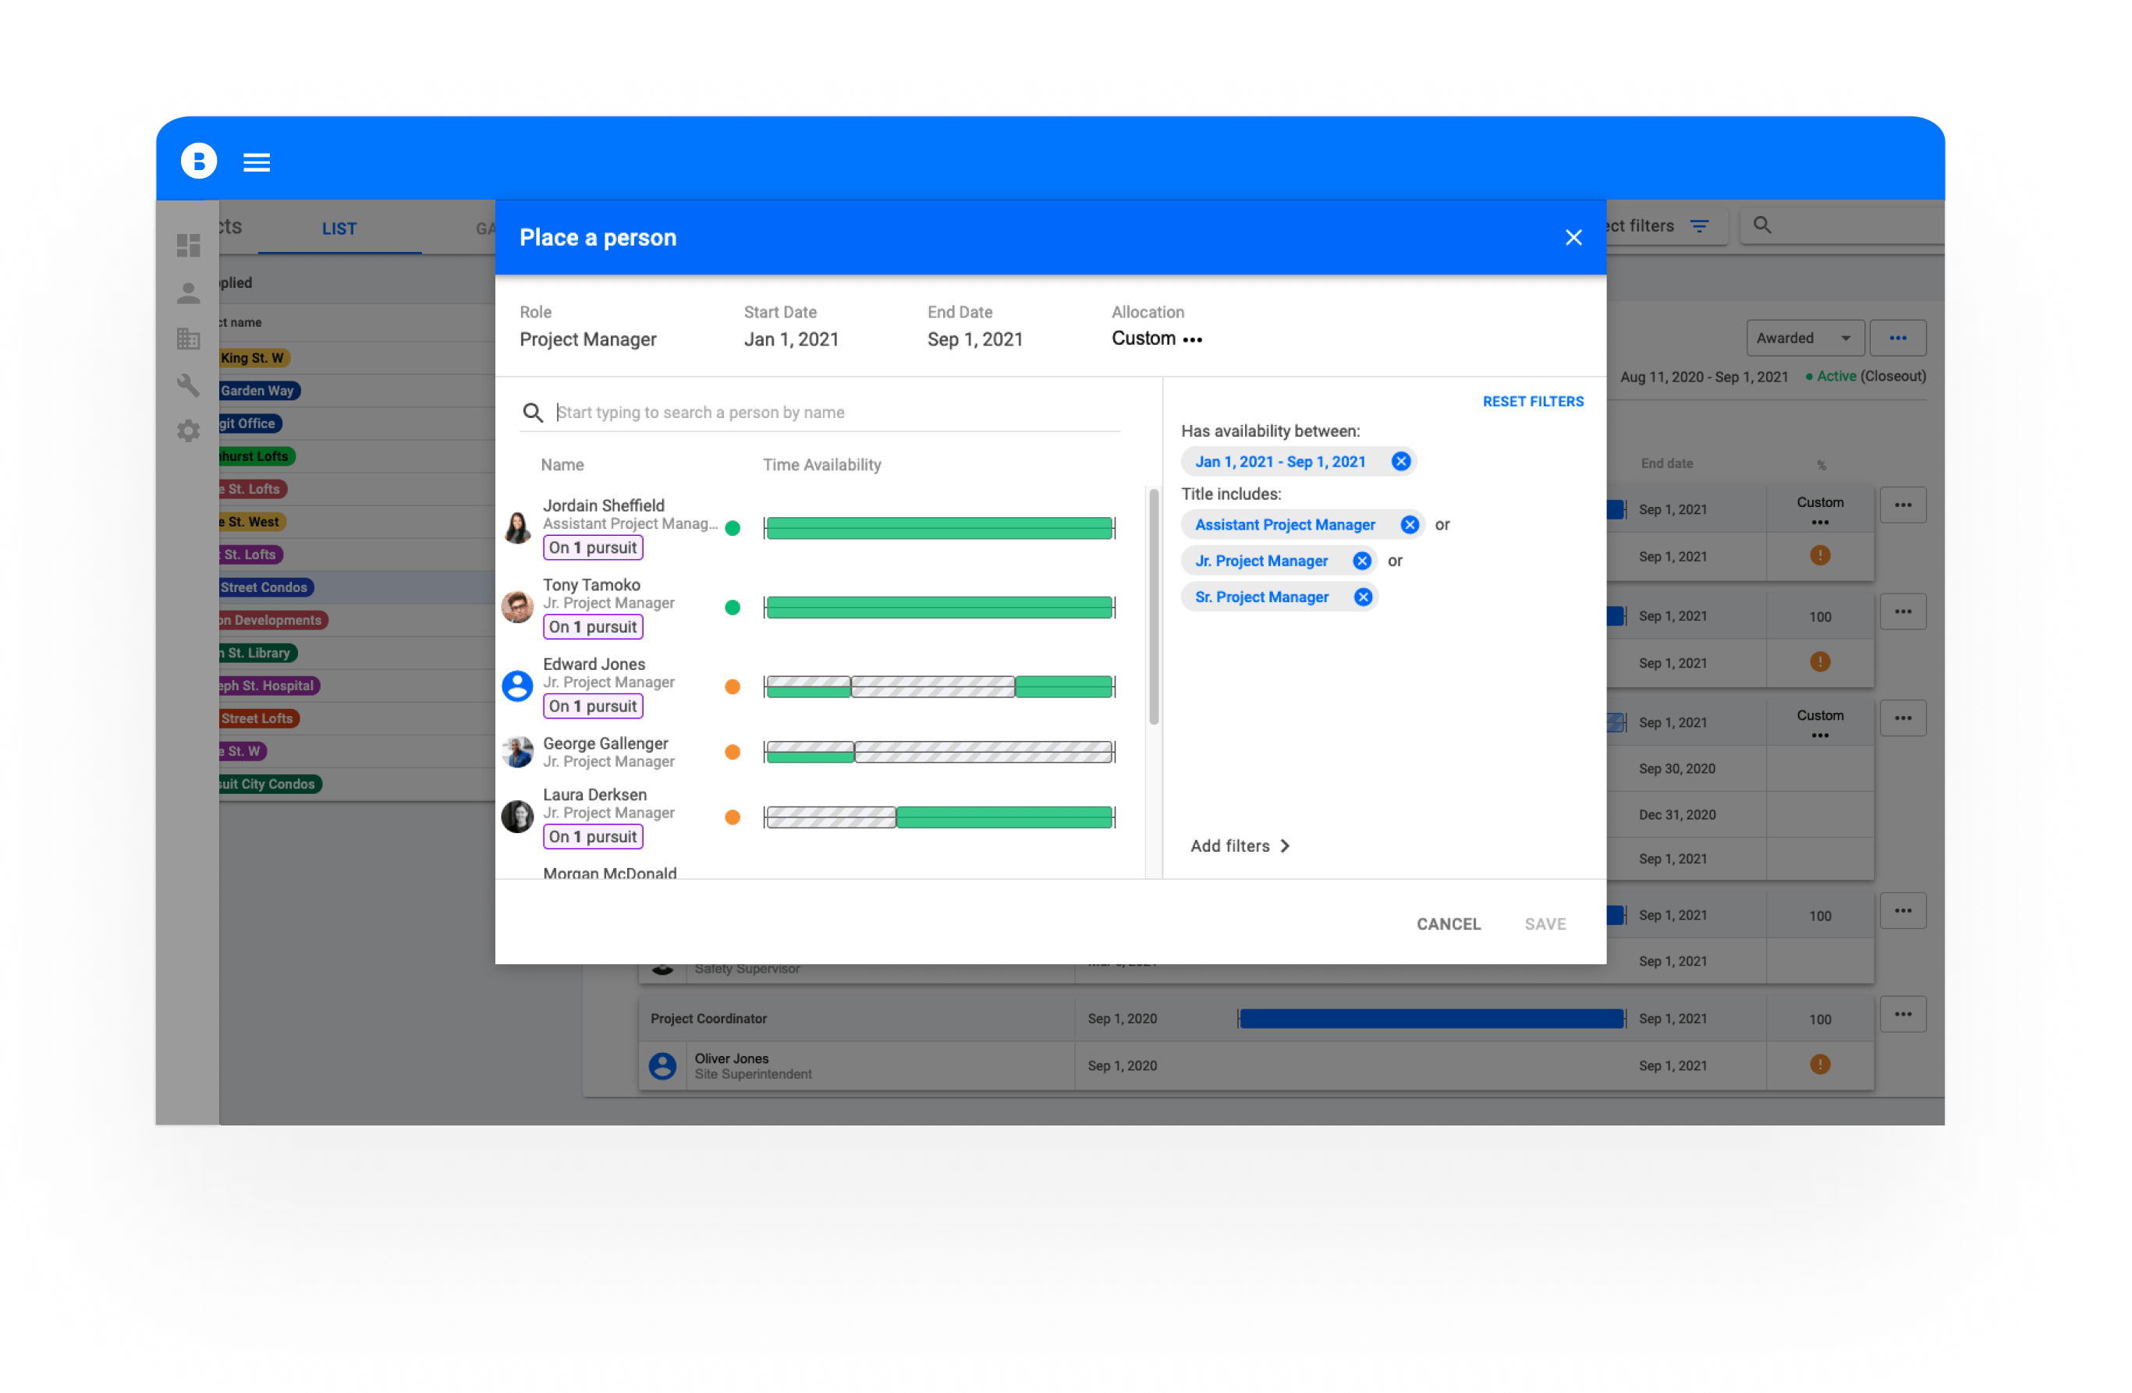
Task: Remove the Assistant Project Manager title filter
Action: point(1409,525)
